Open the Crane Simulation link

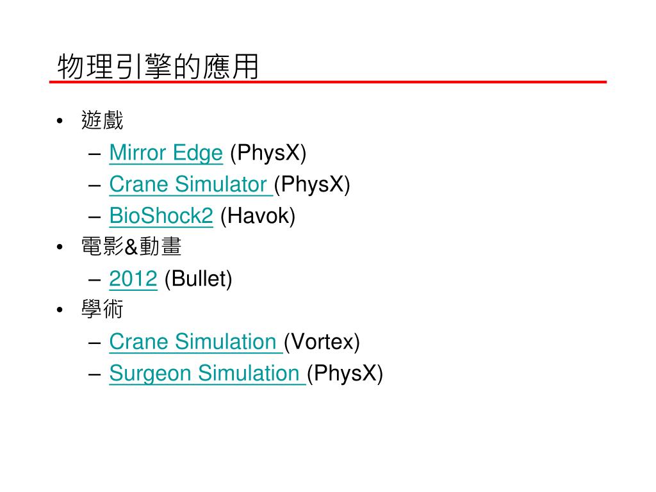196,342
